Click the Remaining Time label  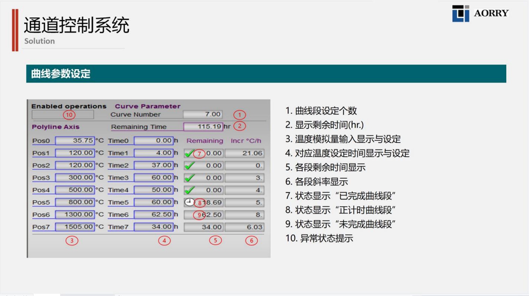(x=139, y=127)
